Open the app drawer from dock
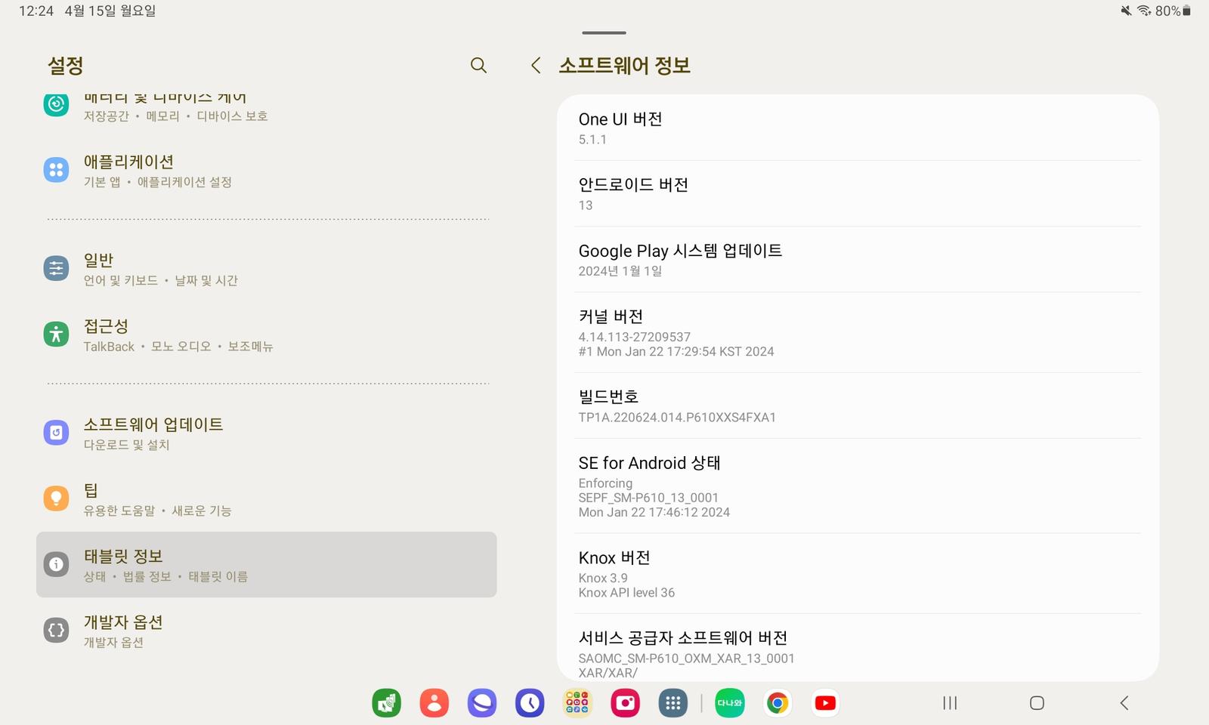 click(673, 702)
